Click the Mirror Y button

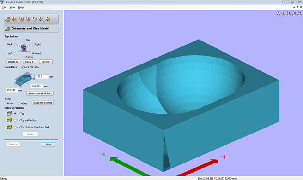(x=46, y=62)
